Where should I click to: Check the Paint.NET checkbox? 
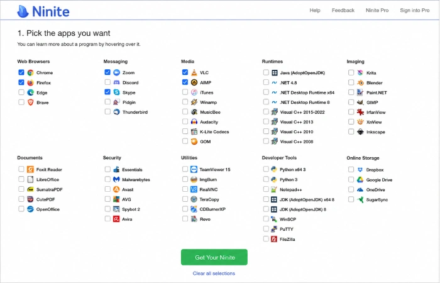[351, 92]
